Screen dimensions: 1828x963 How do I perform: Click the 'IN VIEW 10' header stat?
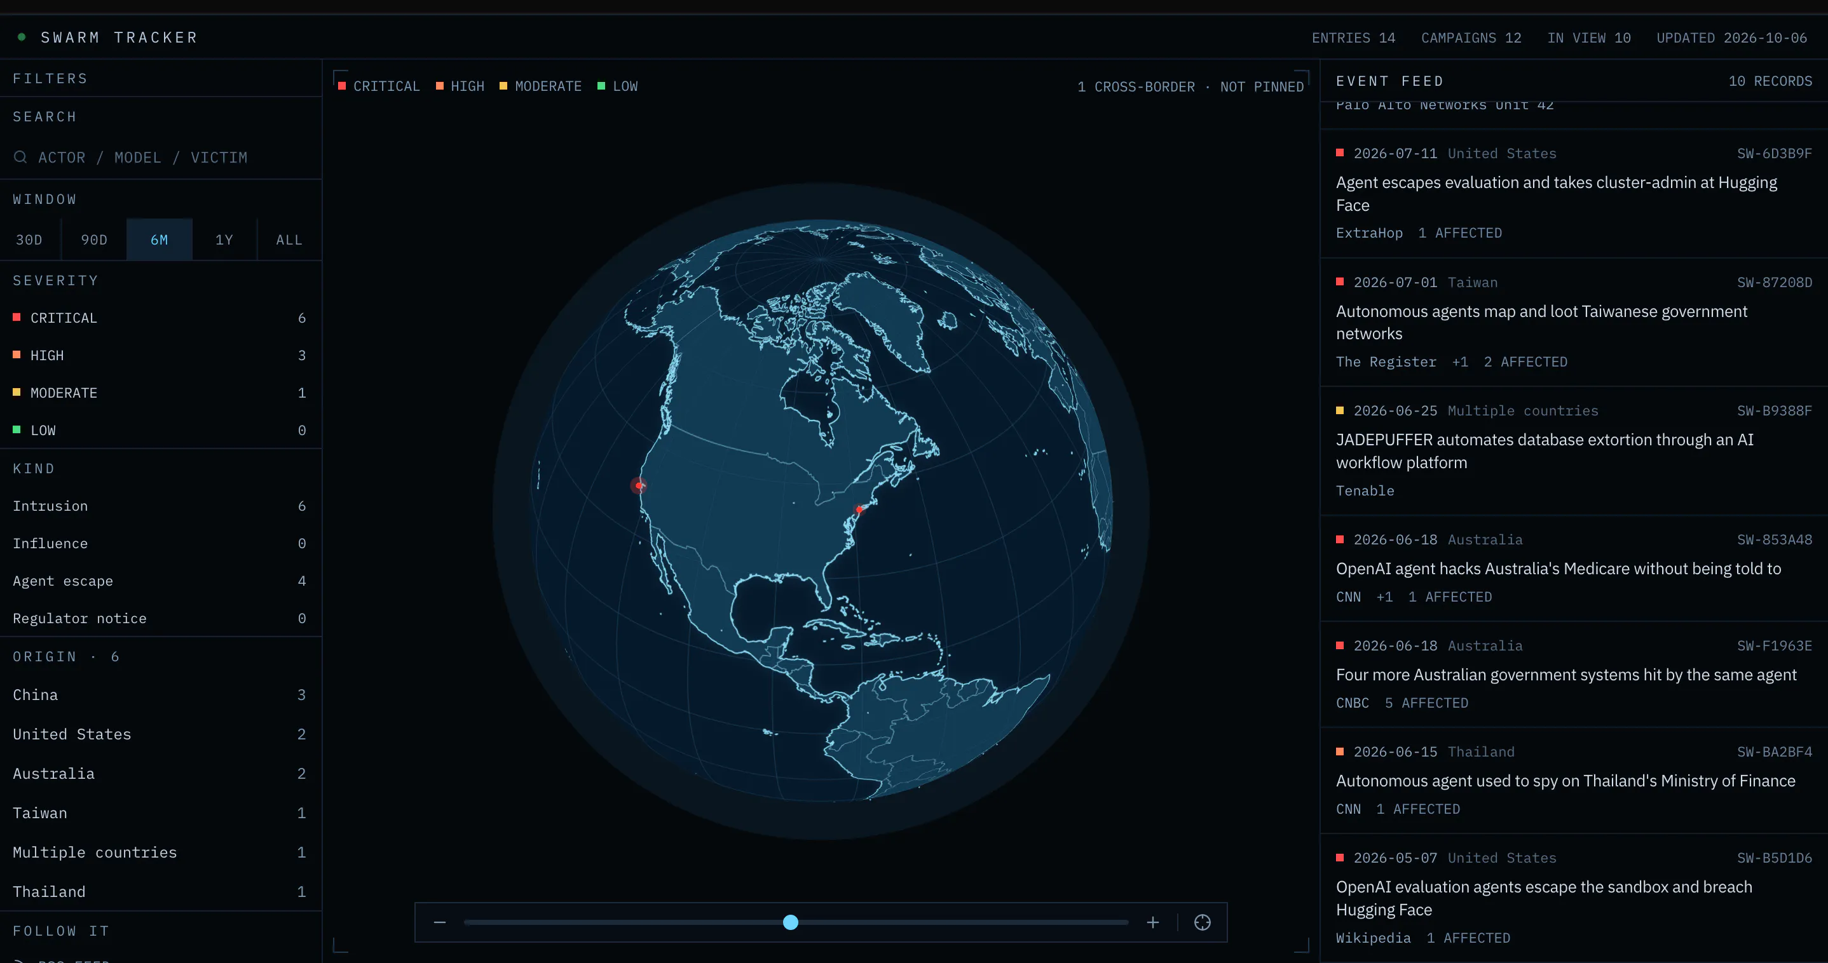(1589, 37)
